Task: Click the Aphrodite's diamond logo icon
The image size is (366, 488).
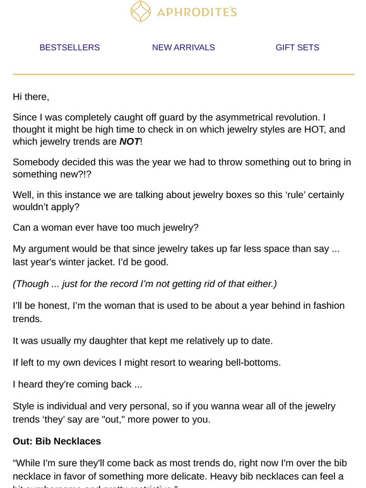Action: tap(141, 11)
